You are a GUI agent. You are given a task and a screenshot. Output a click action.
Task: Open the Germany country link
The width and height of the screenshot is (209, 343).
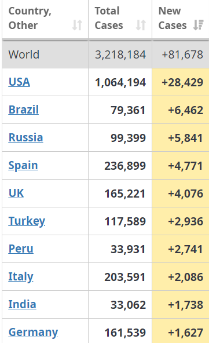(33, 333)
